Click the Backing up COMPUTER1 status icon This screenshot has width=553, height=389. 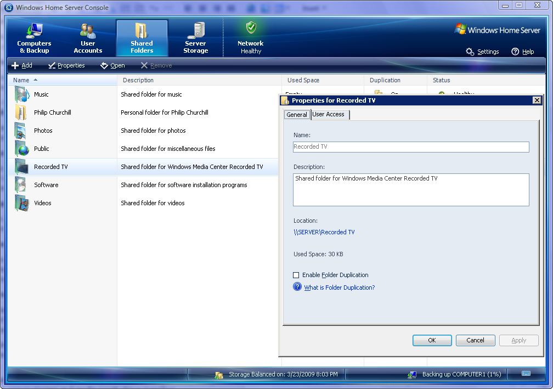(412, 375)
